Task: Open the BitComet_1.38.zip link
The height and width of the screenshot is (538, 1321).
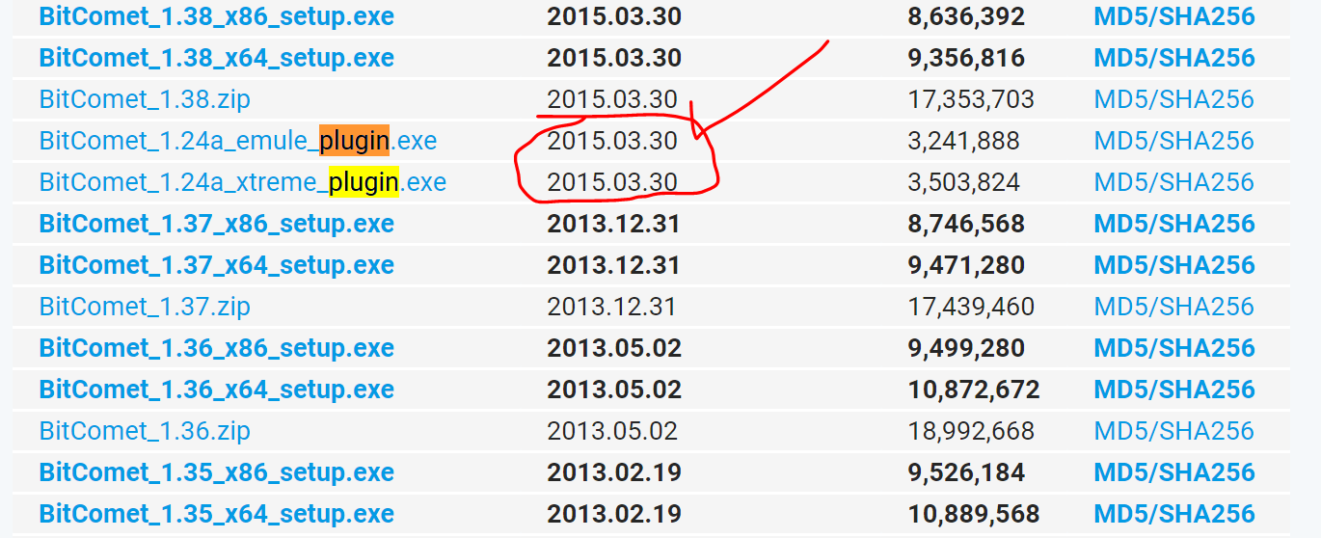Action: 145,99
